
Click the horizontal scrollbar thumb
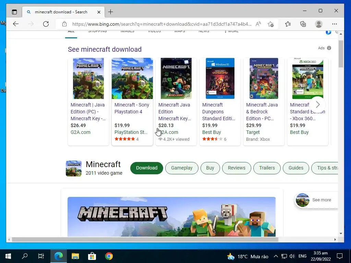(x=145, y=239)
